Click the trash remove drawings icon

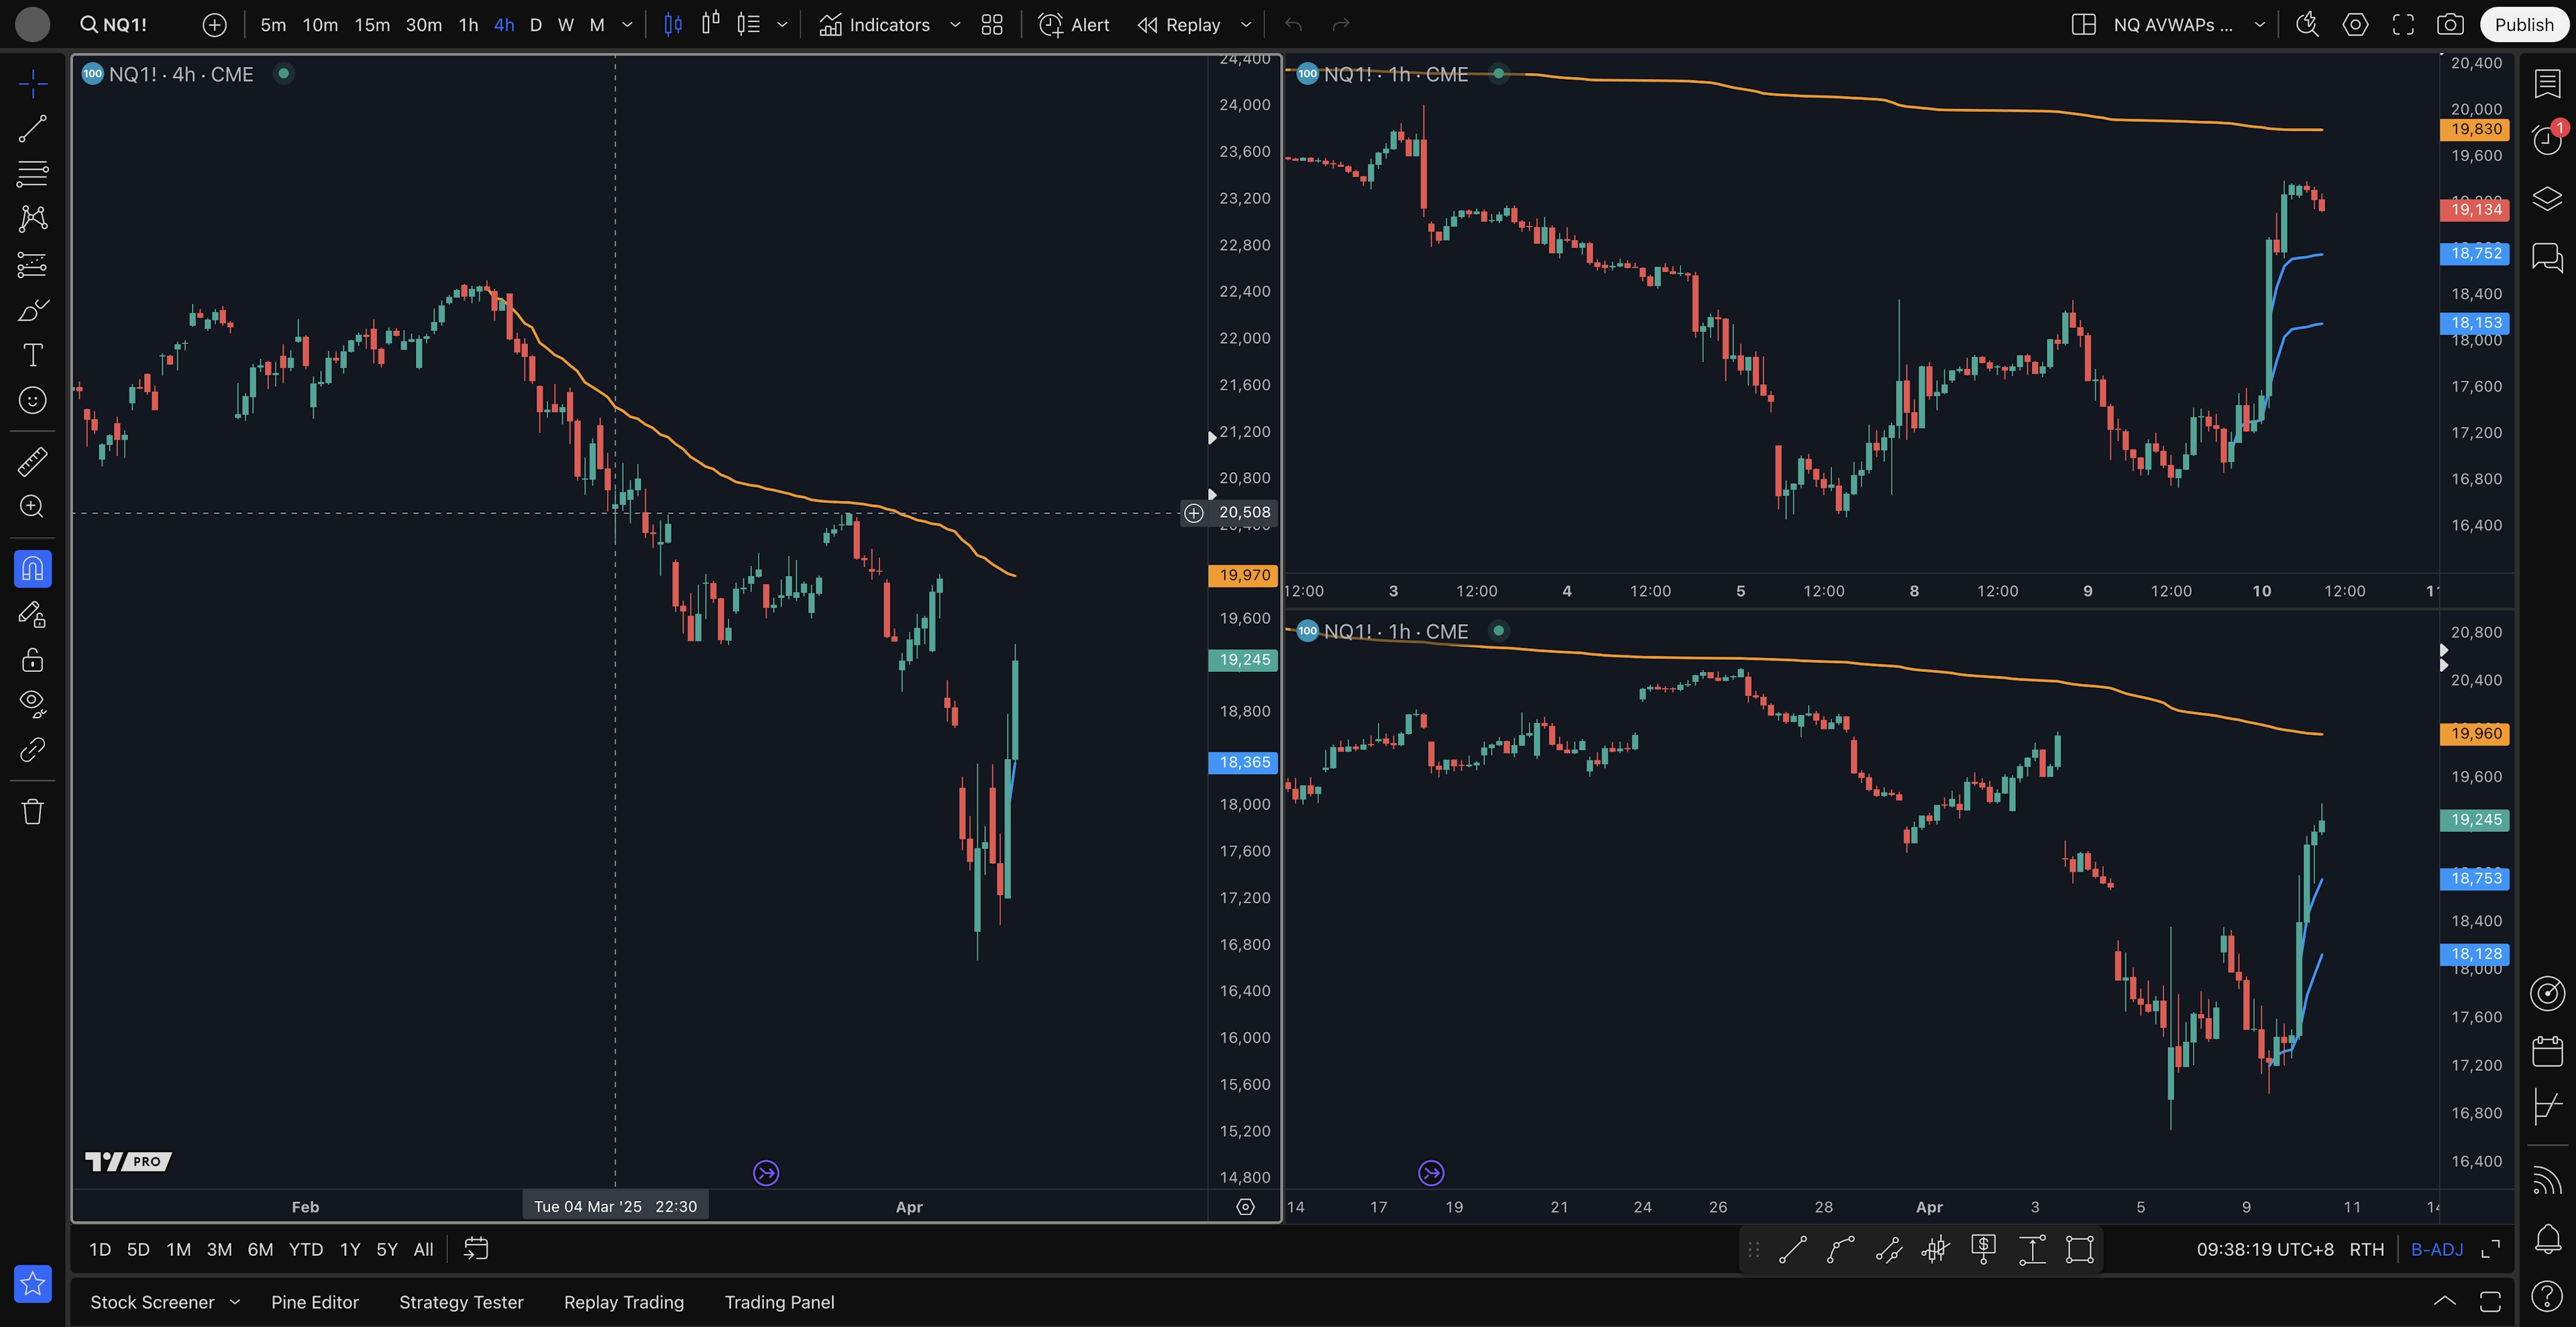[32, 811]
